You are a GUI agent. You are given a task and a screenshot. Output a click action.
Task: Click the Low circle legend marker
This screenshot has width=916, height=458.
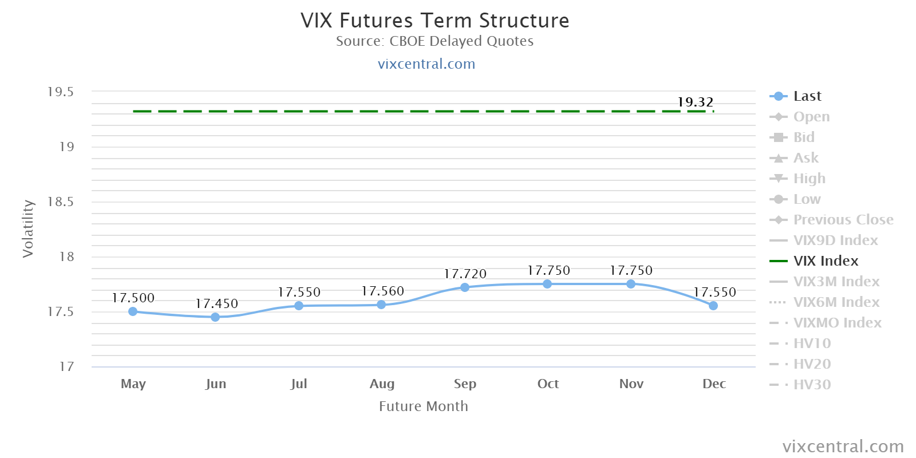point(779,199)
